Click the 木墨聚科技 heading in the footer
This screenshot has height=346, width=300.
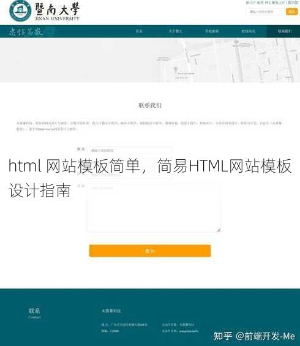tap(111, 310)
